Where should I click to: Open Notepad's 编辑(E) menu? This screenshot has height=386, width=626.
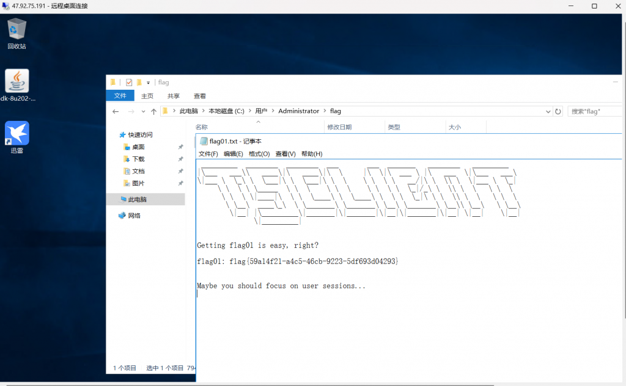233,154
